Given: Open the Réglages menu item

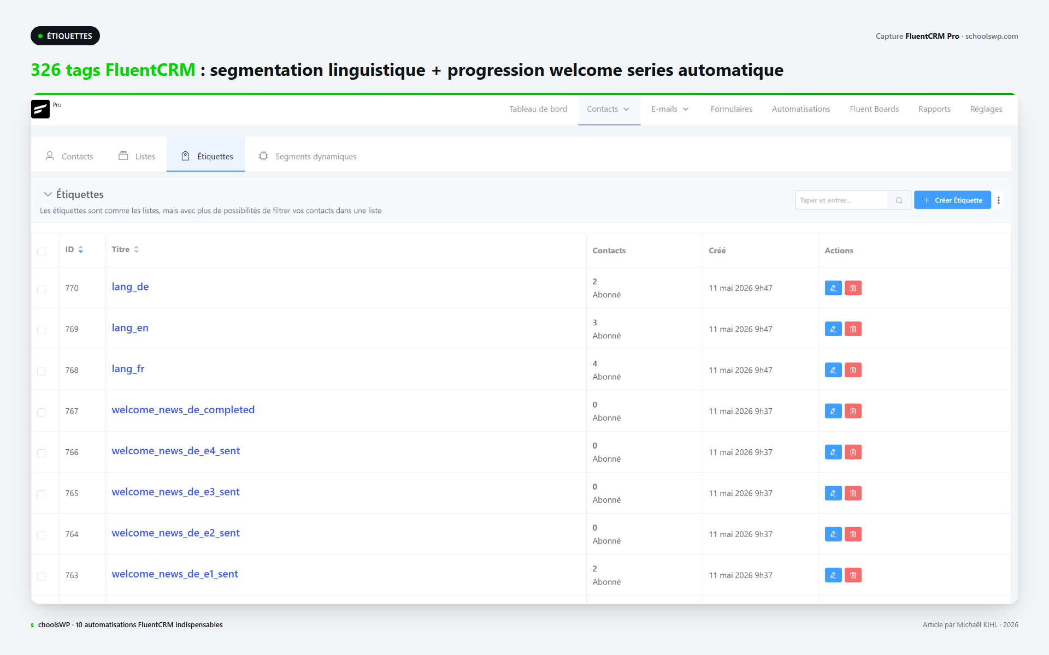Looking at the screenshot, I should (x=986, y=109).
